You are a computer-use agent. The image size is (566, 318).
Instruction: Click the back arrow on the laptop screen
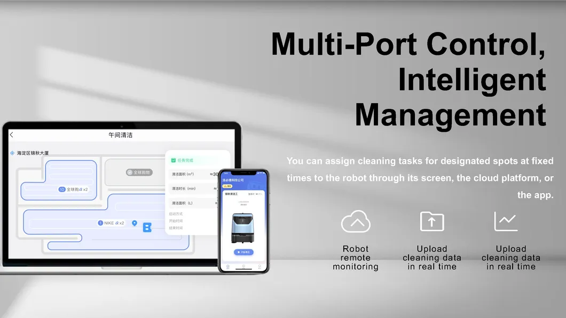click(x=12, y=135)
